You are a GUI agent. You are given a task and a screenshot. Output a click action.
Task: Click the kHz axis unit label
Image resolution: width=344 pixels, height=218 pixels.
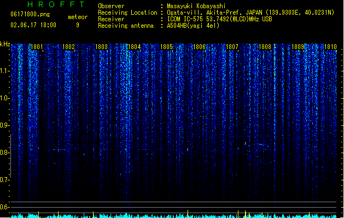click(5, 44)
